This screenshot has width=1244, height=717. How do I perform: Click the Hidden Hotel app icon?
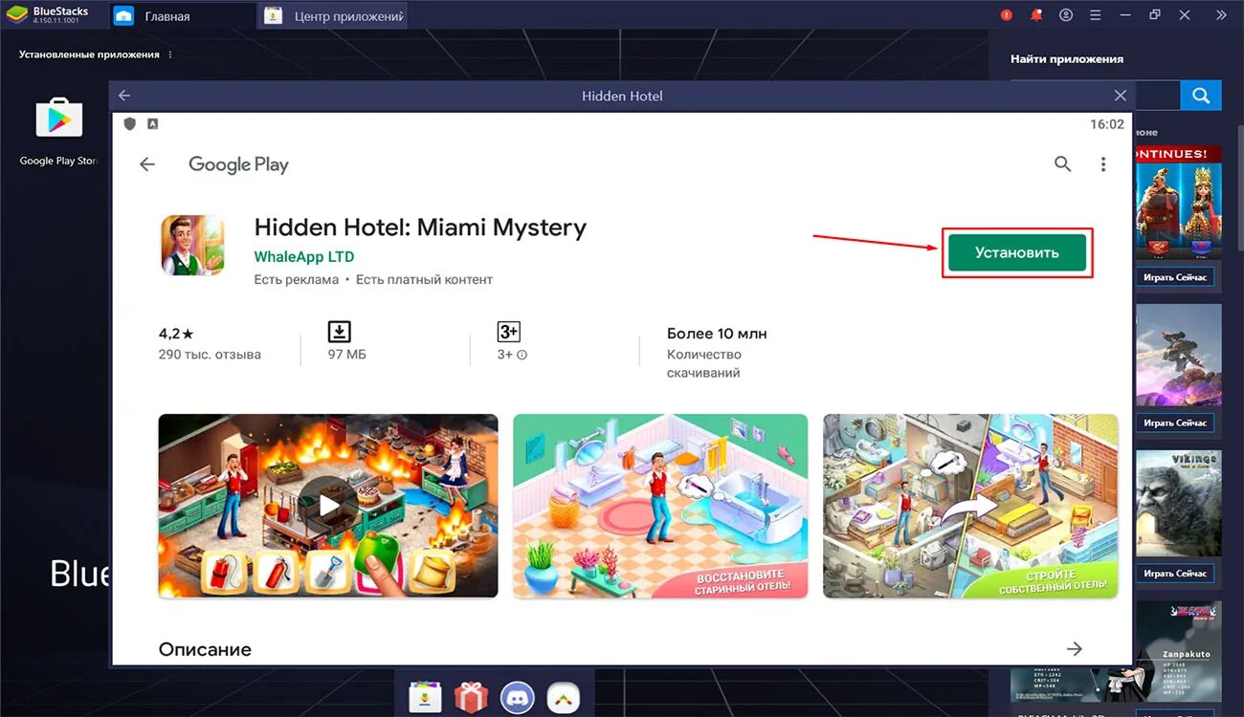(192, 246)
